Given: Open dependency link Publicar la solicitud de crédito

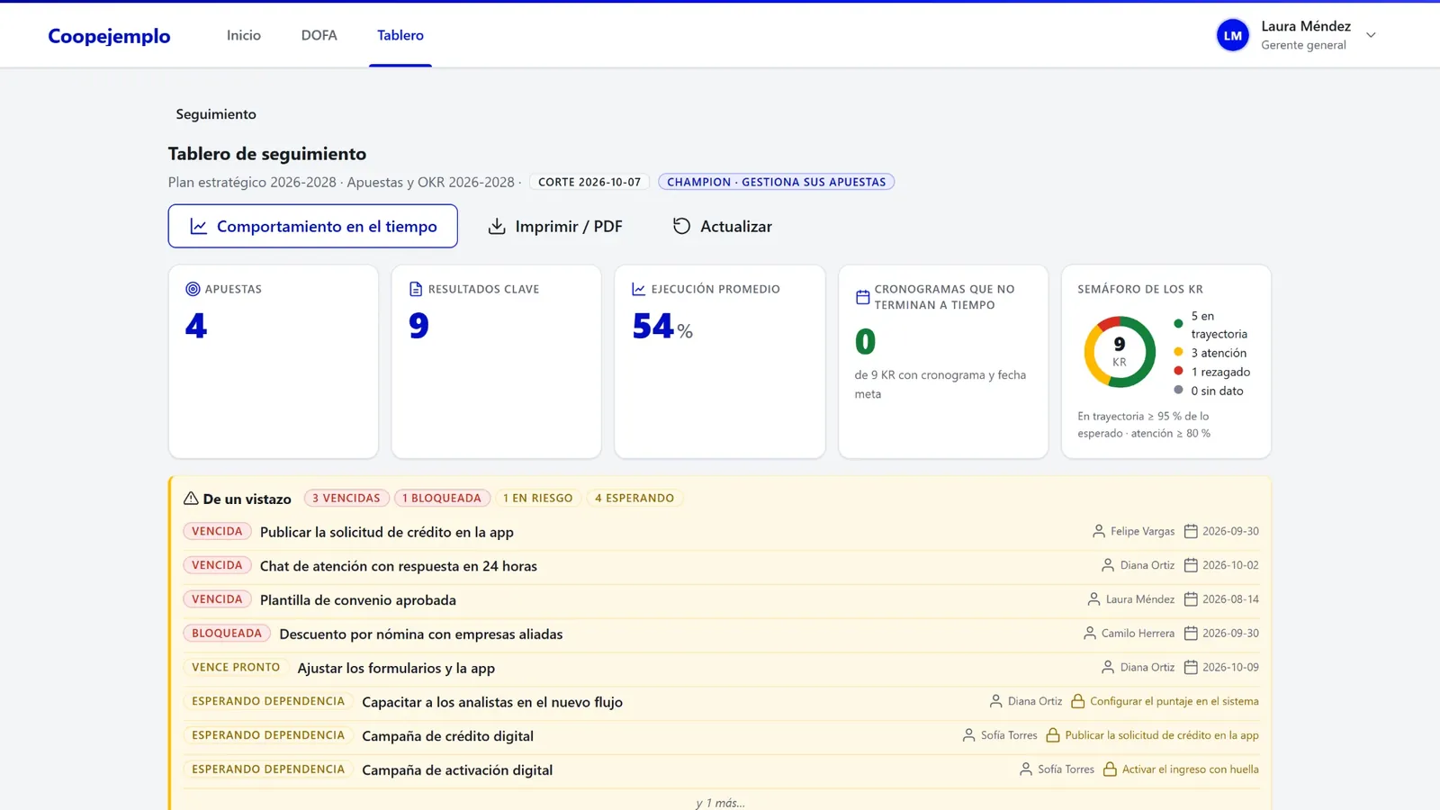Looking at the screenshot, I should pyautogui.click(x=1162, y=735).
